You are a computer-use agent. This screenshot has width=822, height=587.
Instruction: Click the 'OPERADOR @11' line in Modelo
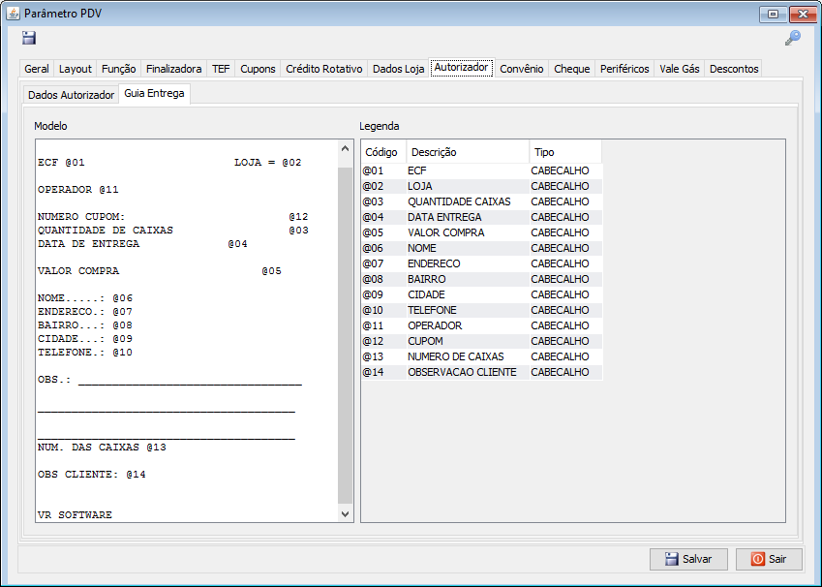pyautogui.click(x=78, y=190)
